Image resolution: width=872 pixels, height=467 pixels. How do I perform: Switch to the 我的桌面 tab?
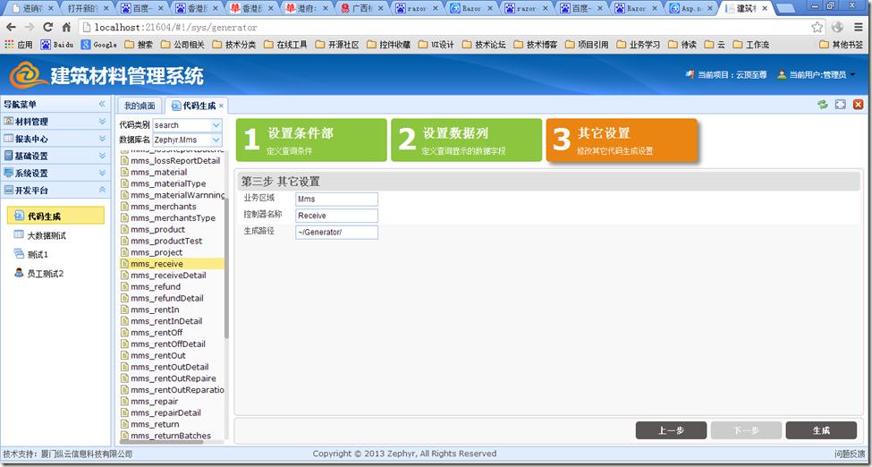click(140, 106)
